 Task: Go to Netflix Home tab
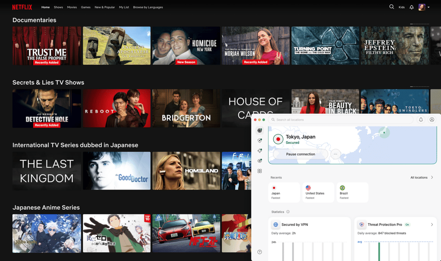[x=46, y=7]
